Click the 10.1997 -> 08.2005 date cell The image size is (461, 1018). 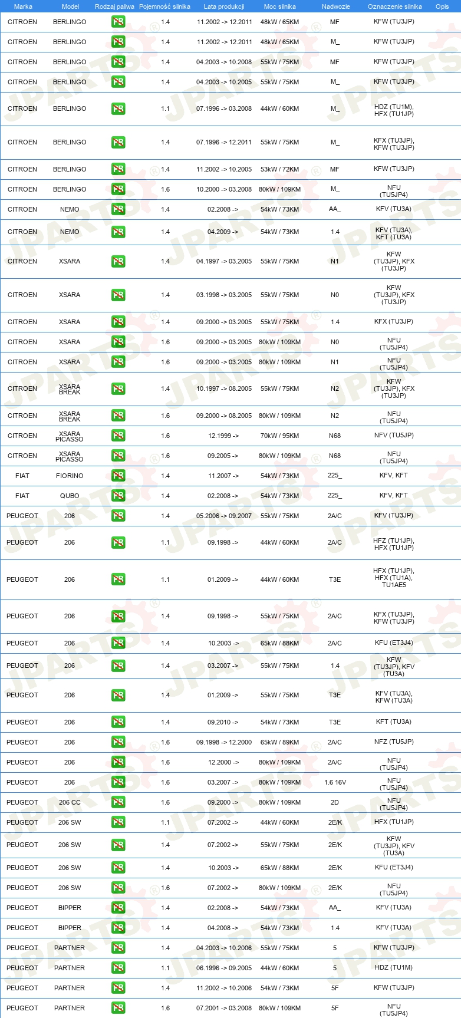click(224, 388)
